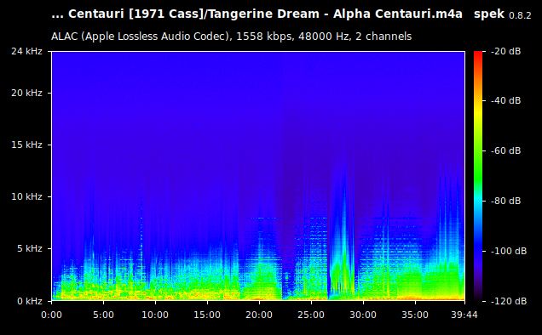Click the "15:00" time axis label

pyautogui.click(x=207, y=315)
